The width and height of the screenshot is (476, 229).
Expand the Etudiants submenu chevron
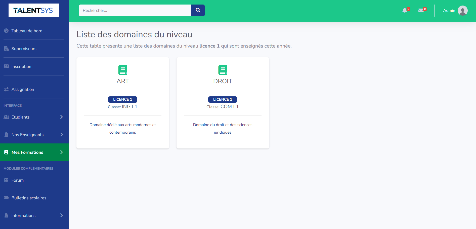[61, 117]
